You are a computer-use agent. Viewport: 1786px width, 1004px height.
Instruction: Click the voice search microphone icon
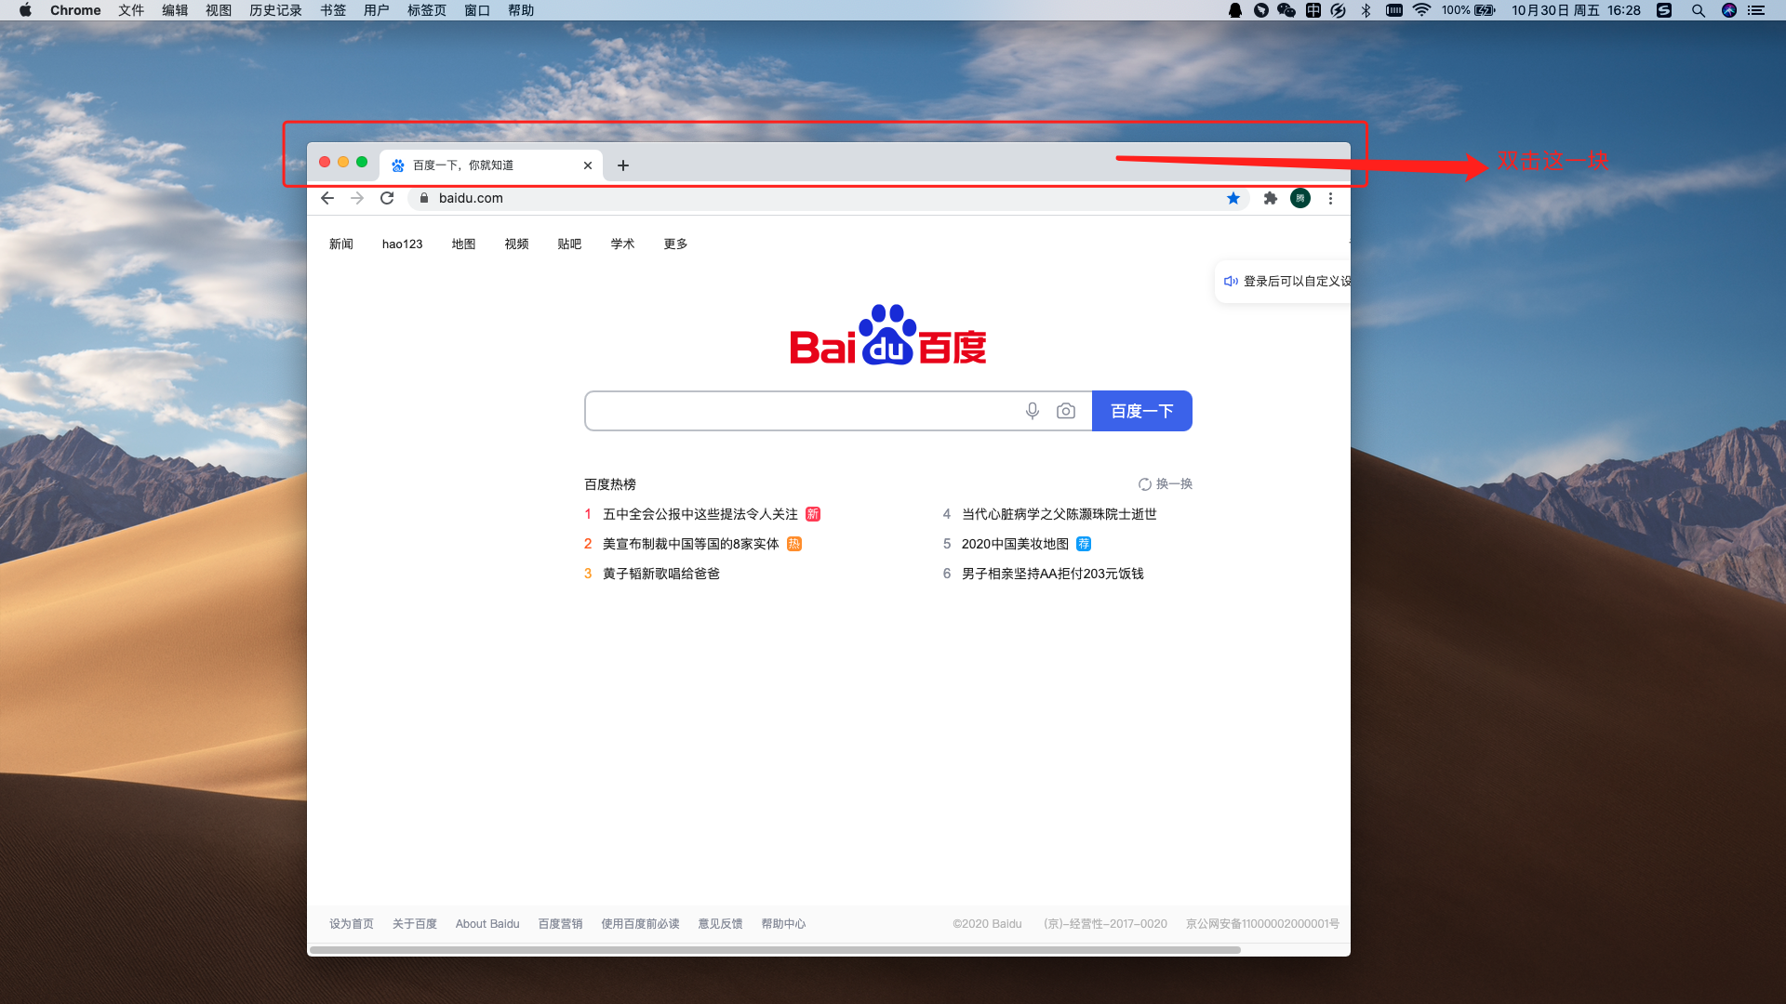pos(1033,411)
